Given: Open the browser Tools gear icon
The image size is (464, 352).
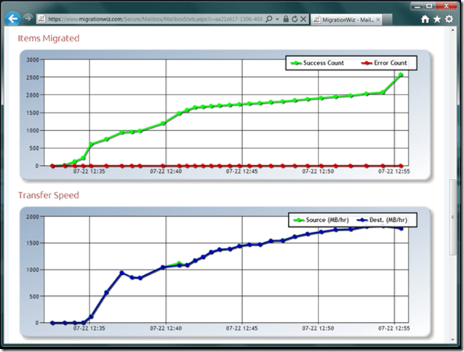Looking at the screenshot, I should pyautogui.click(x=449, y=20).
